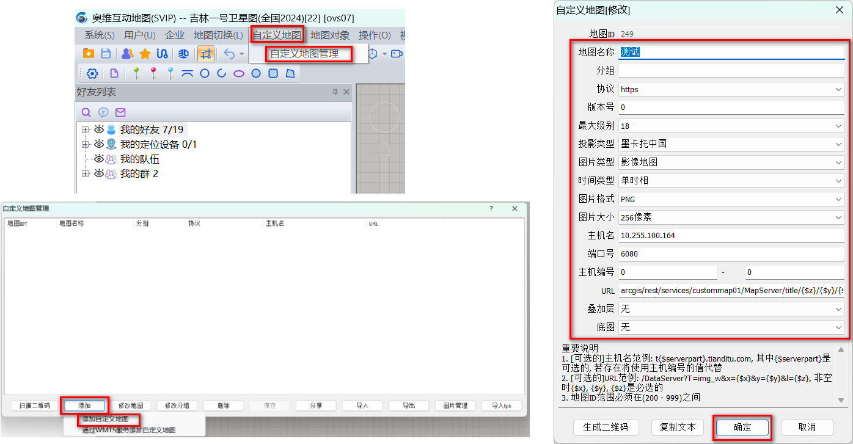Select the green pushpin marker tool

pyautogui.click(x=136, y=73)
